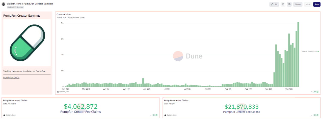Click the Jun 14th x-axis label
Screen dimensions: 323x120
126,89
